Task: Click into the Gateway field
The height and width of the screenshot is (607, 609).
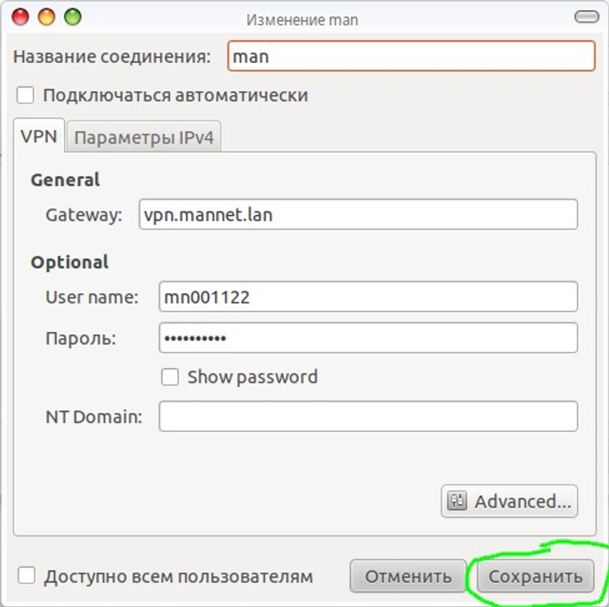Action: point(358,215)
